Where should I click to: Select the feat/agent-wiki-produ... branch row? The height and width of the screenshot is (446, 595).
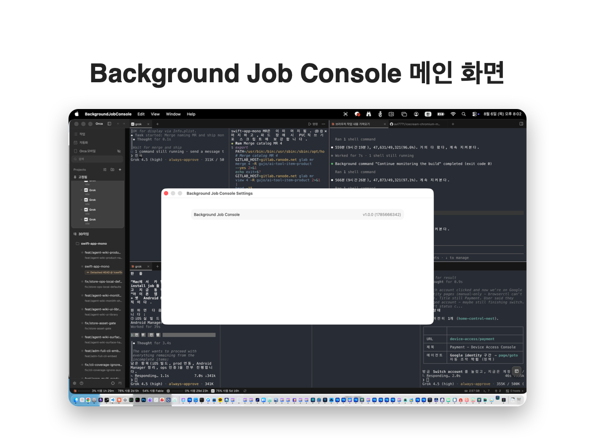pyautogui.click(x=102, y=254)
